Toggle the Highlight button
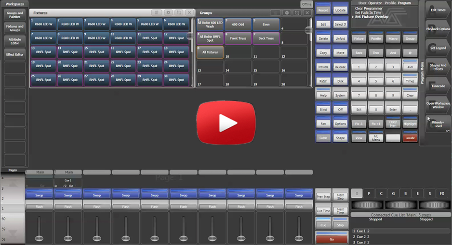The height and width of the screenshot is (245, 452). tap(410, 123)
